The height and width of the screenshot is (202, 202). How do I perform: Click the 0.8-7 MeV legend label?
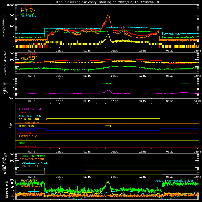pos(28,59)
